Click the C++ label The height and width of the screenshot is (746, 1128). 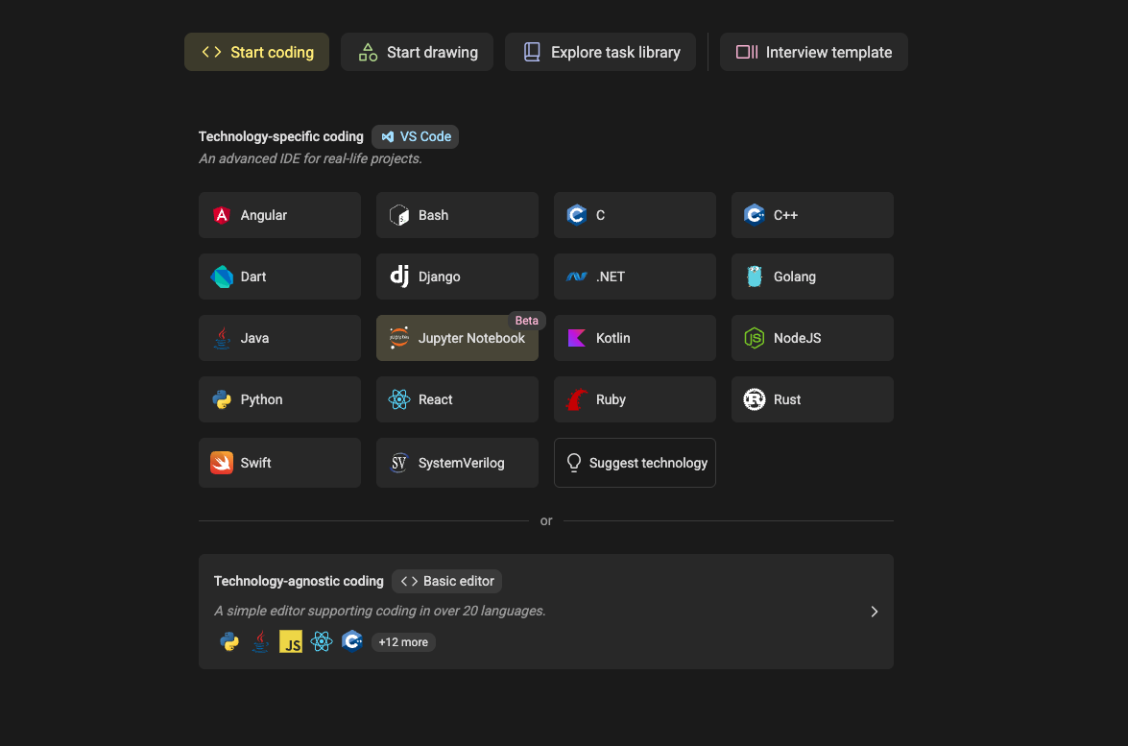pyautogui.click(x=785, y=215)
